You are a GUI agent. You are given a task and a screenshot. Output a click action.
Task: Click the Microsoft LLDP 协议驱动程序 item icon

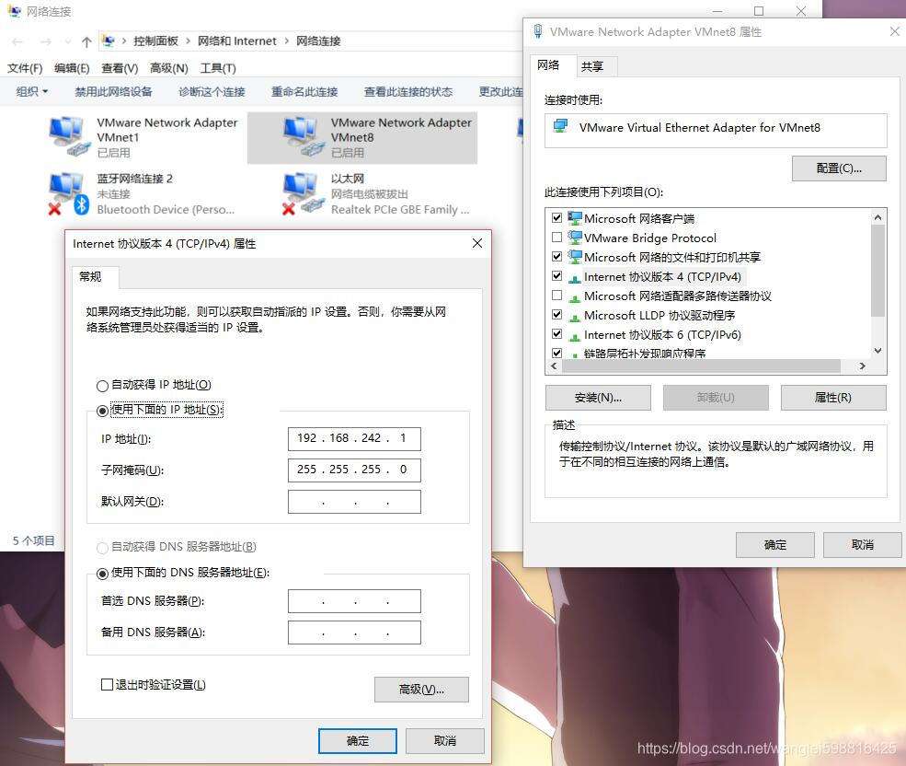pos(574,317)
